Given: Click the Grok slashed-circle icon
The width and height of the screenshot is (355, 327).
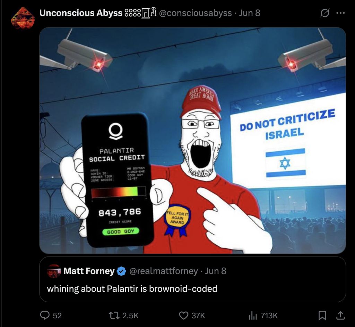Looking at the screenshot, I should 324,13.
